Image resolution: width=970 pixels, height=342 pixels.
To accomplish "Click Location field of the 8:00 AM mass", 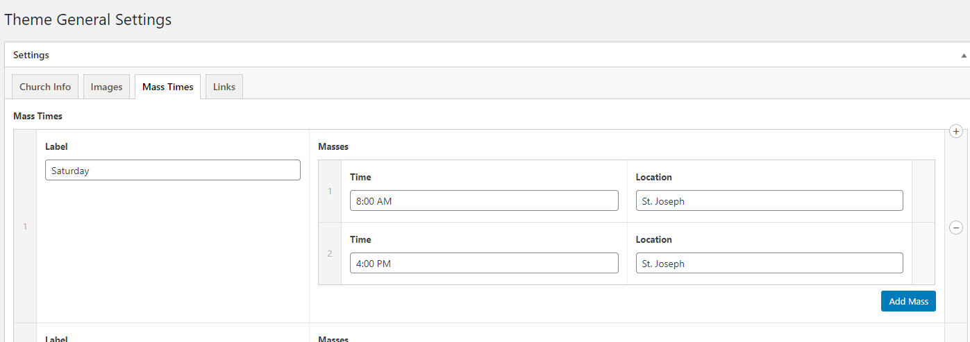I will coord(769,201).
